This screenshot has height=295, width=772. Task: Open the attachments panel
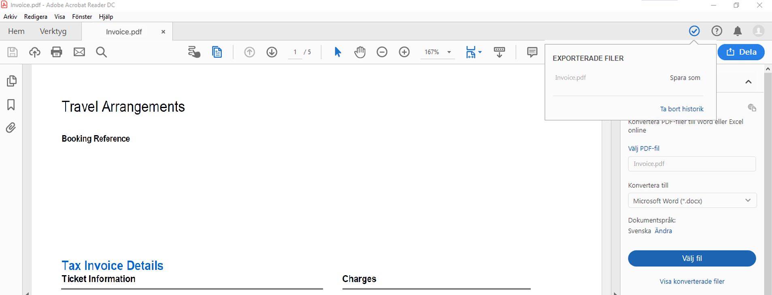point(11,128)
